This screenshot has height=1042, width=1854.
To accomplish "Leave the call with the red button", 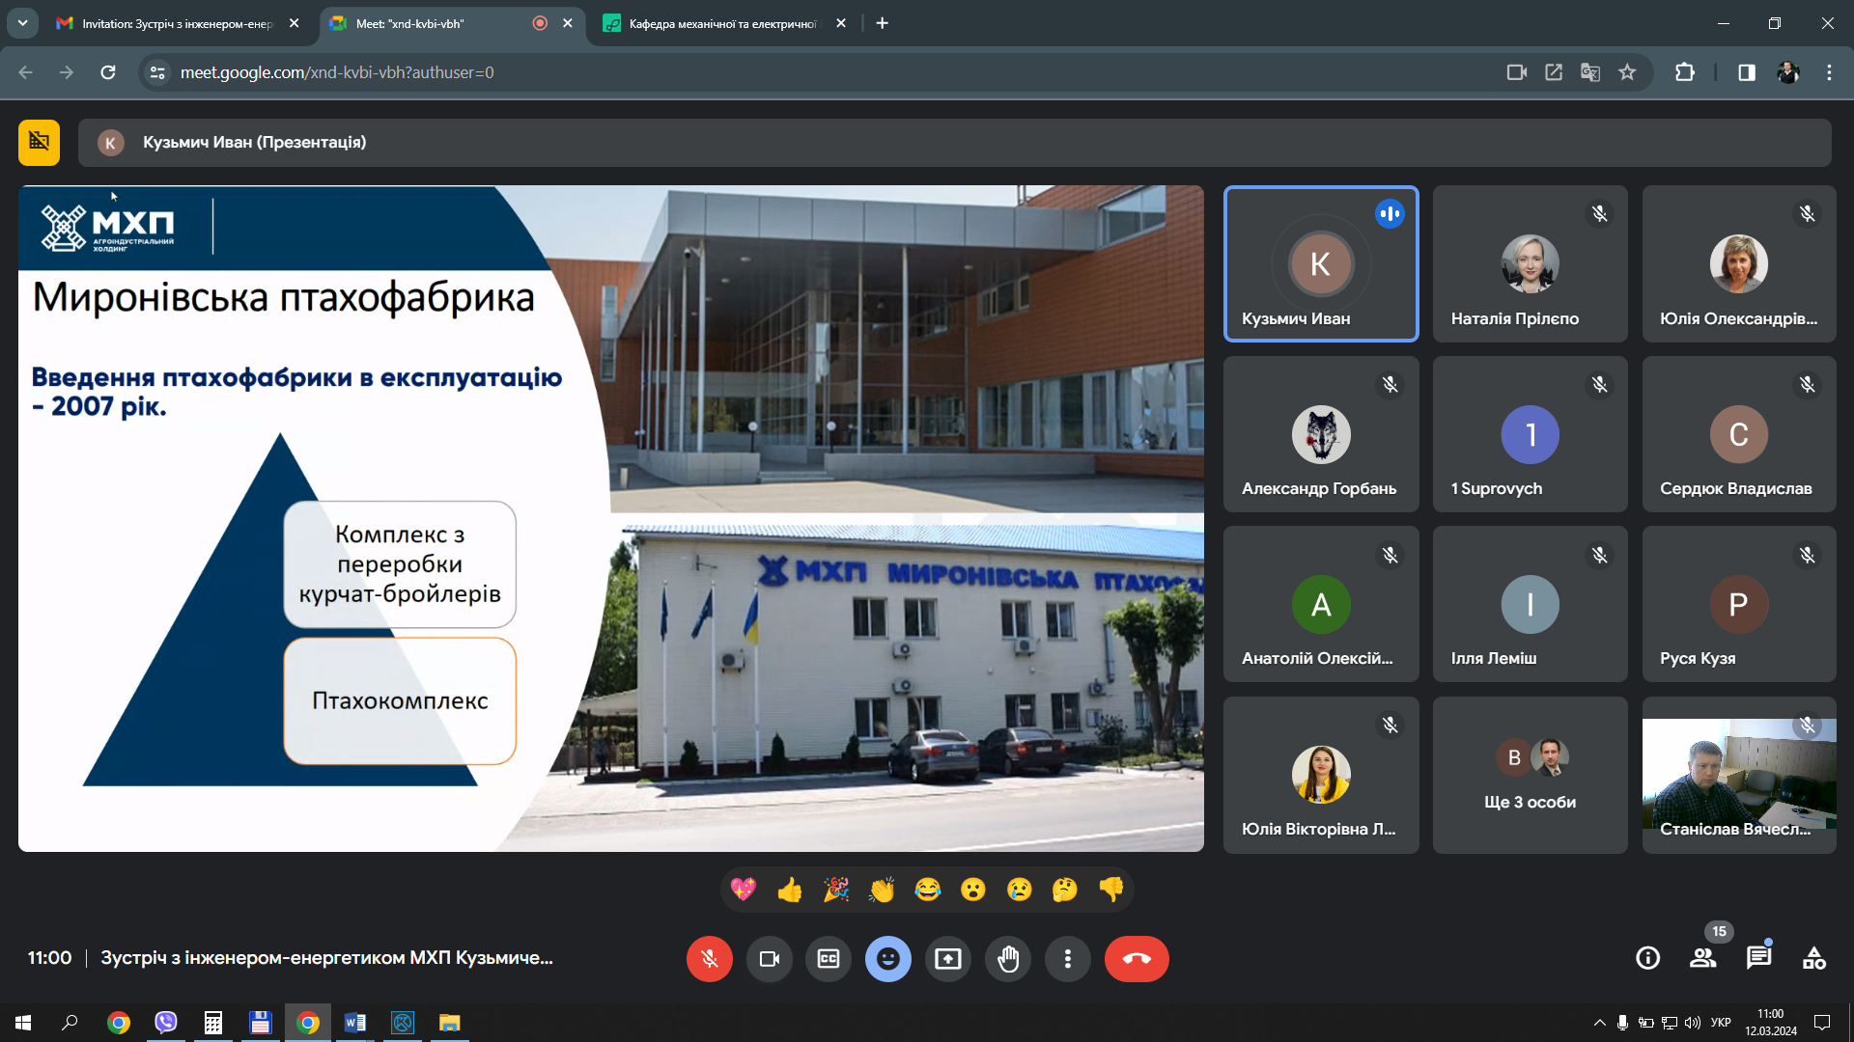I will point(1137,959).
